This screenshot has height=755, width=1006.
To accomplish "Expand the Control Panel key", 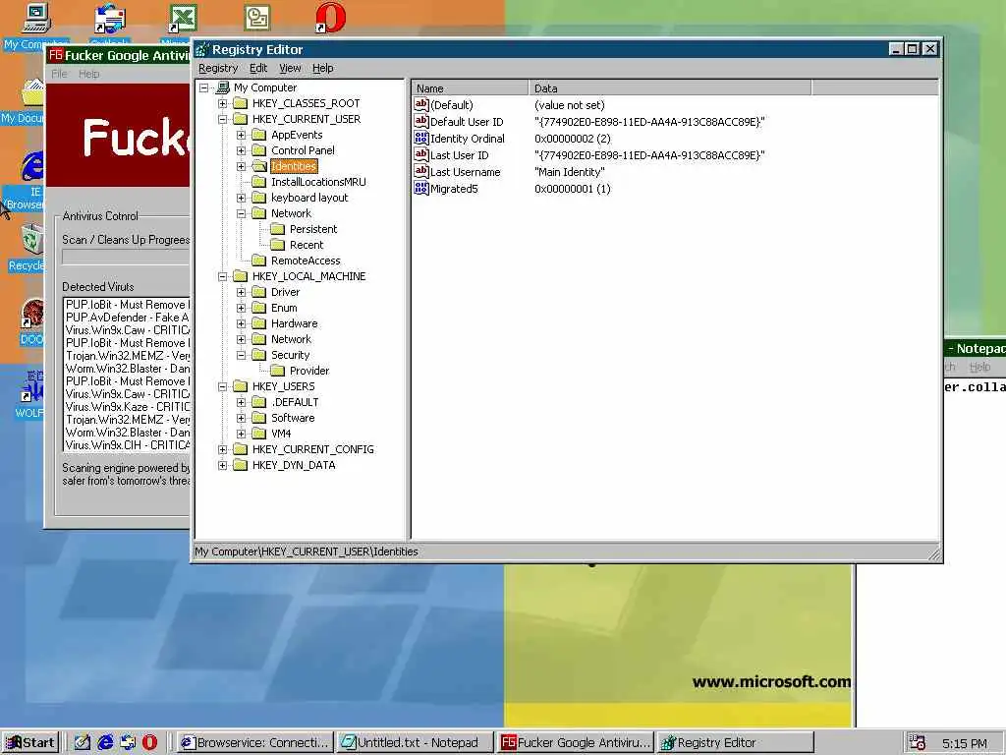I will tap(242, 150).
